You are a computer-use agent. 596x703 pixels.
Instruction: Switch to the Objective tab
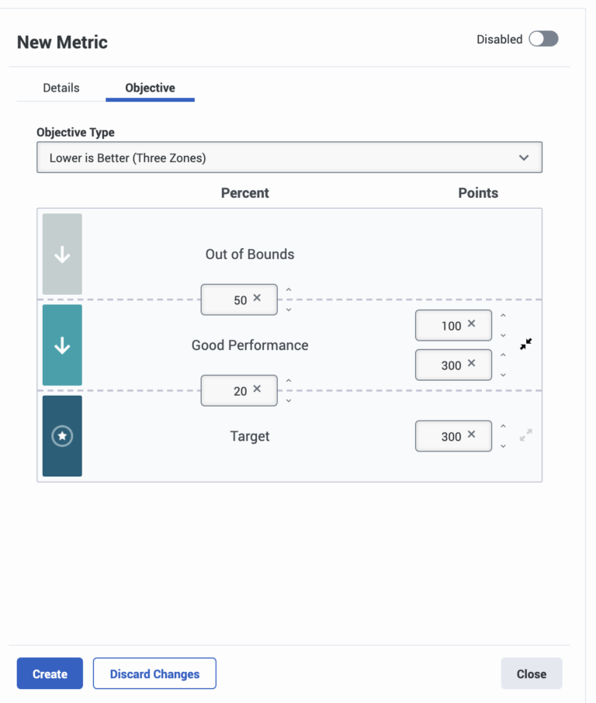[x=150, y=88]
